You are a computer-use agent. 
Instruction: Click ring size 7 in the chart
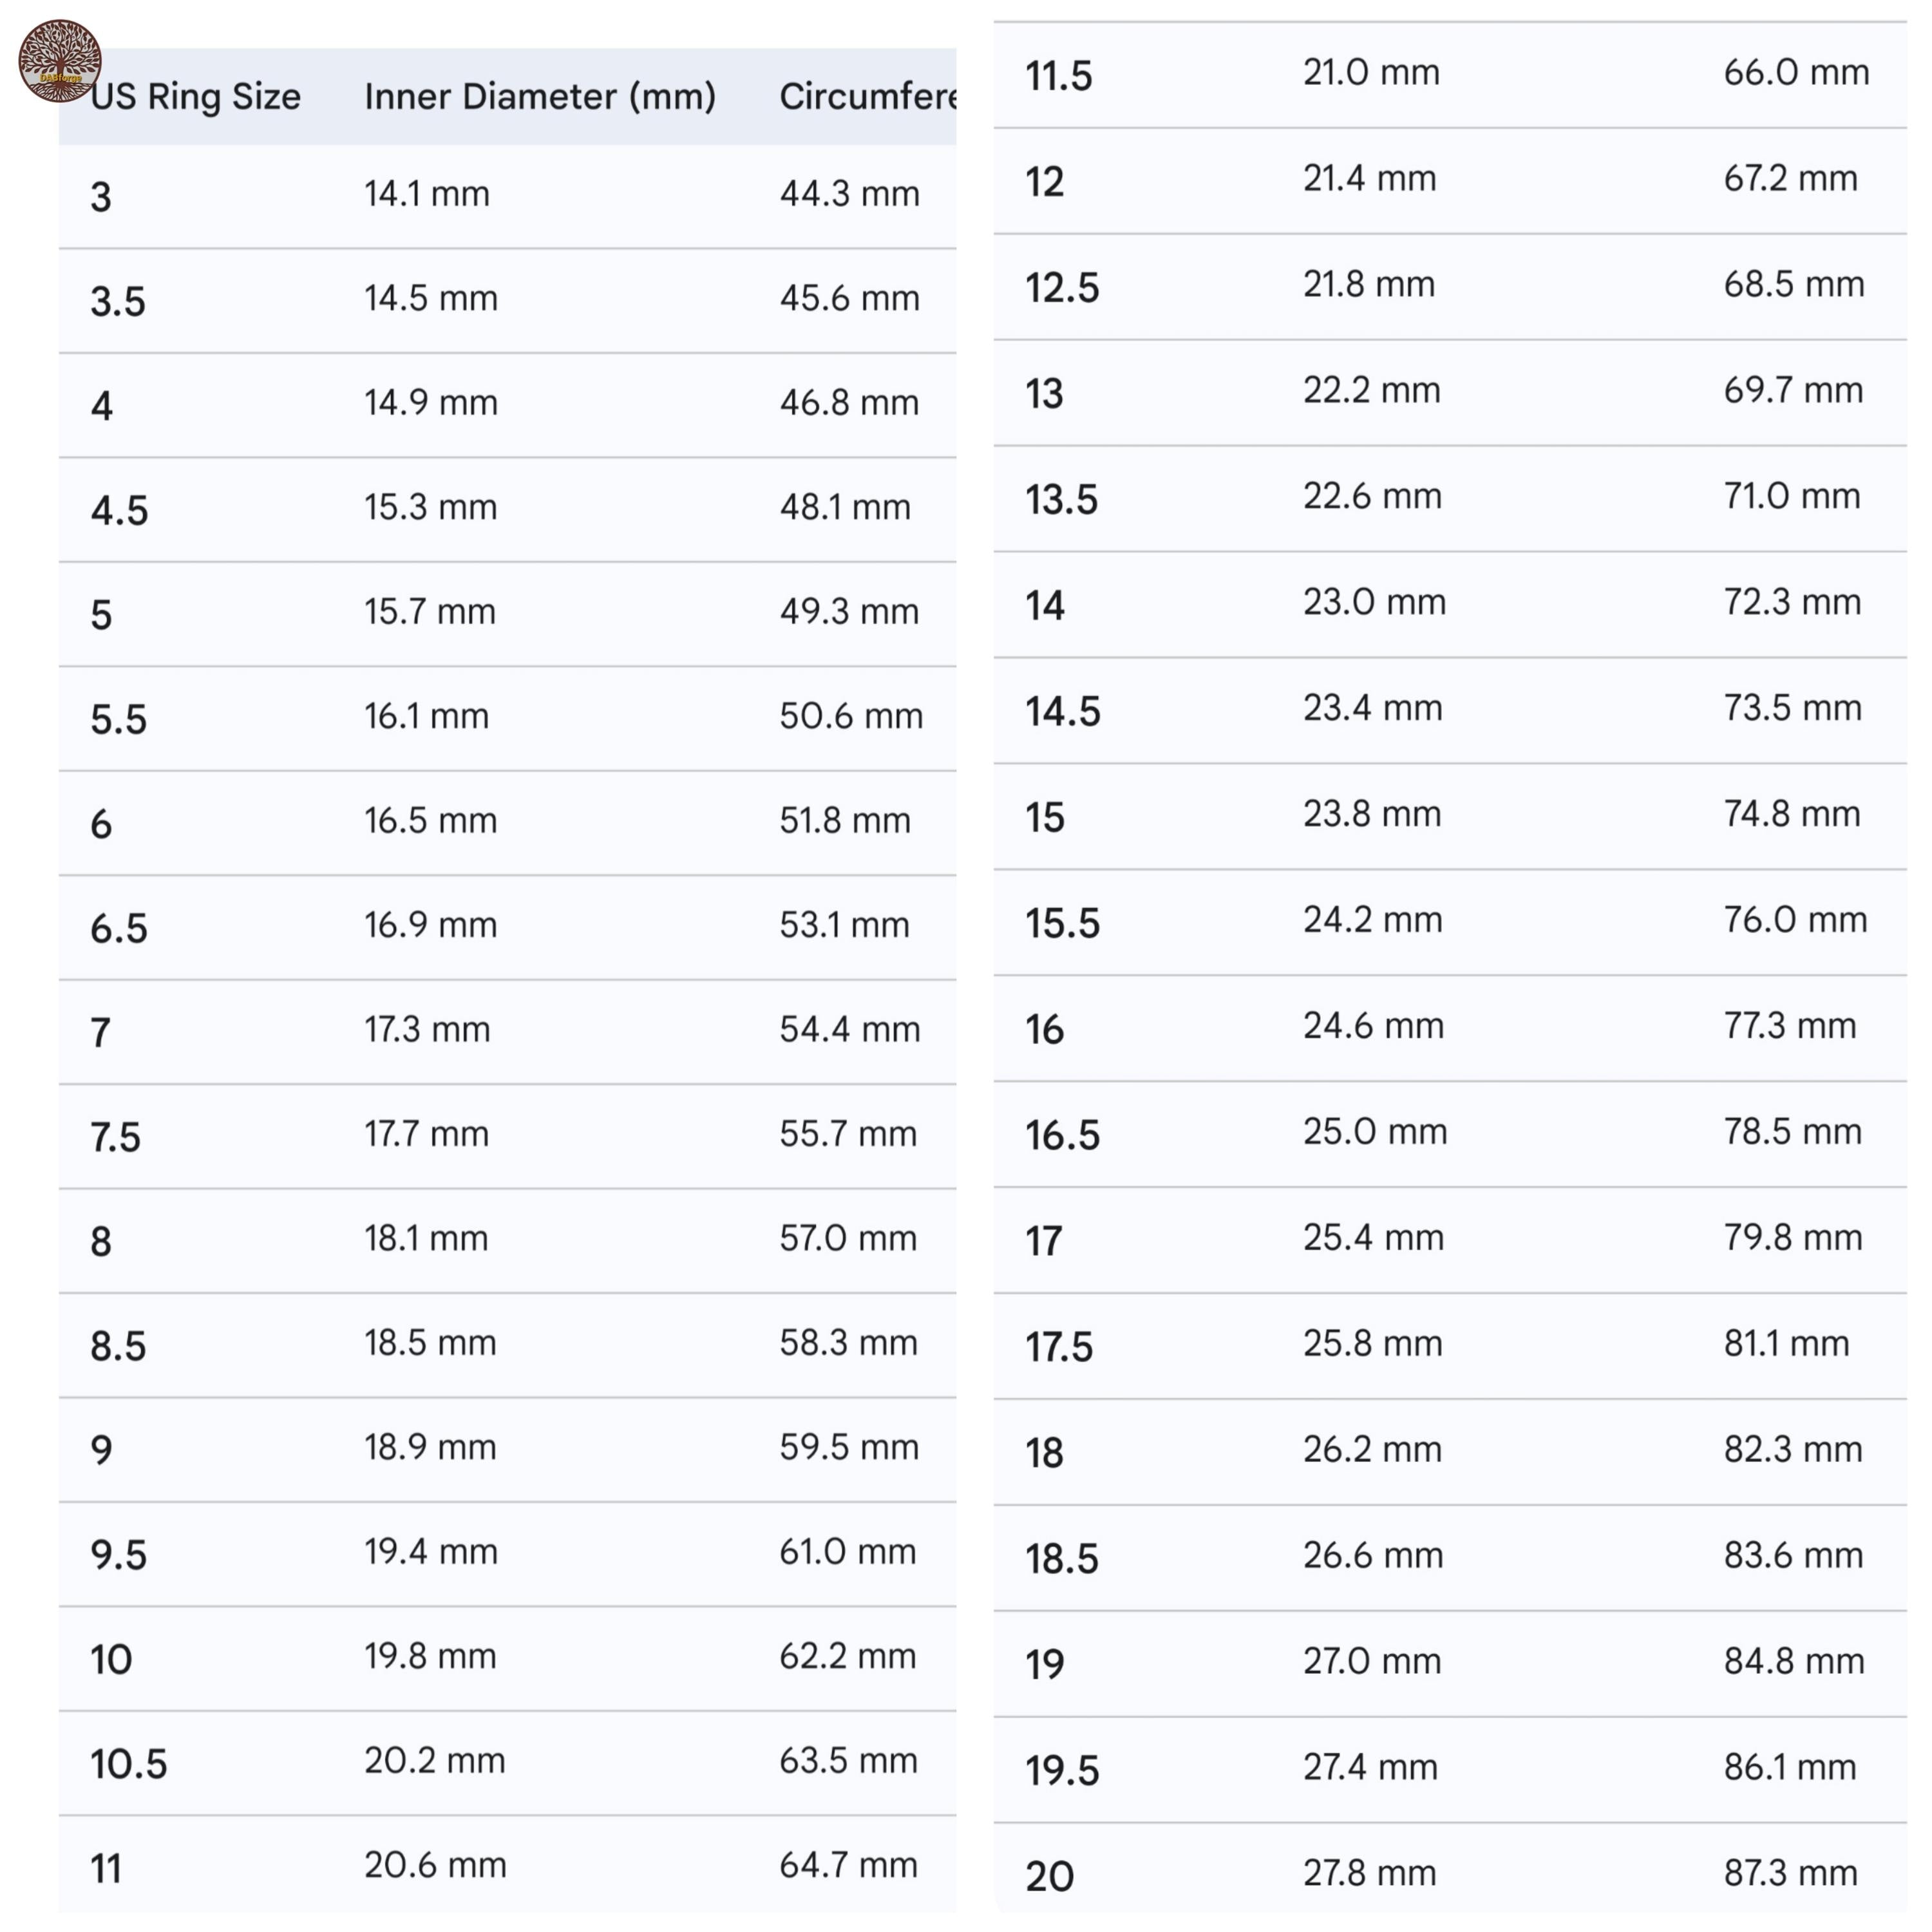(100, 1033)
